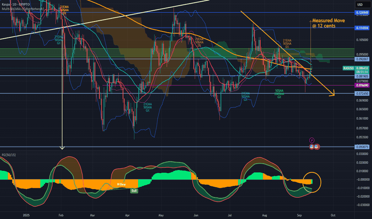
Task: Click the orange circle highlight on the oscillator
Action: click(312, 182)
